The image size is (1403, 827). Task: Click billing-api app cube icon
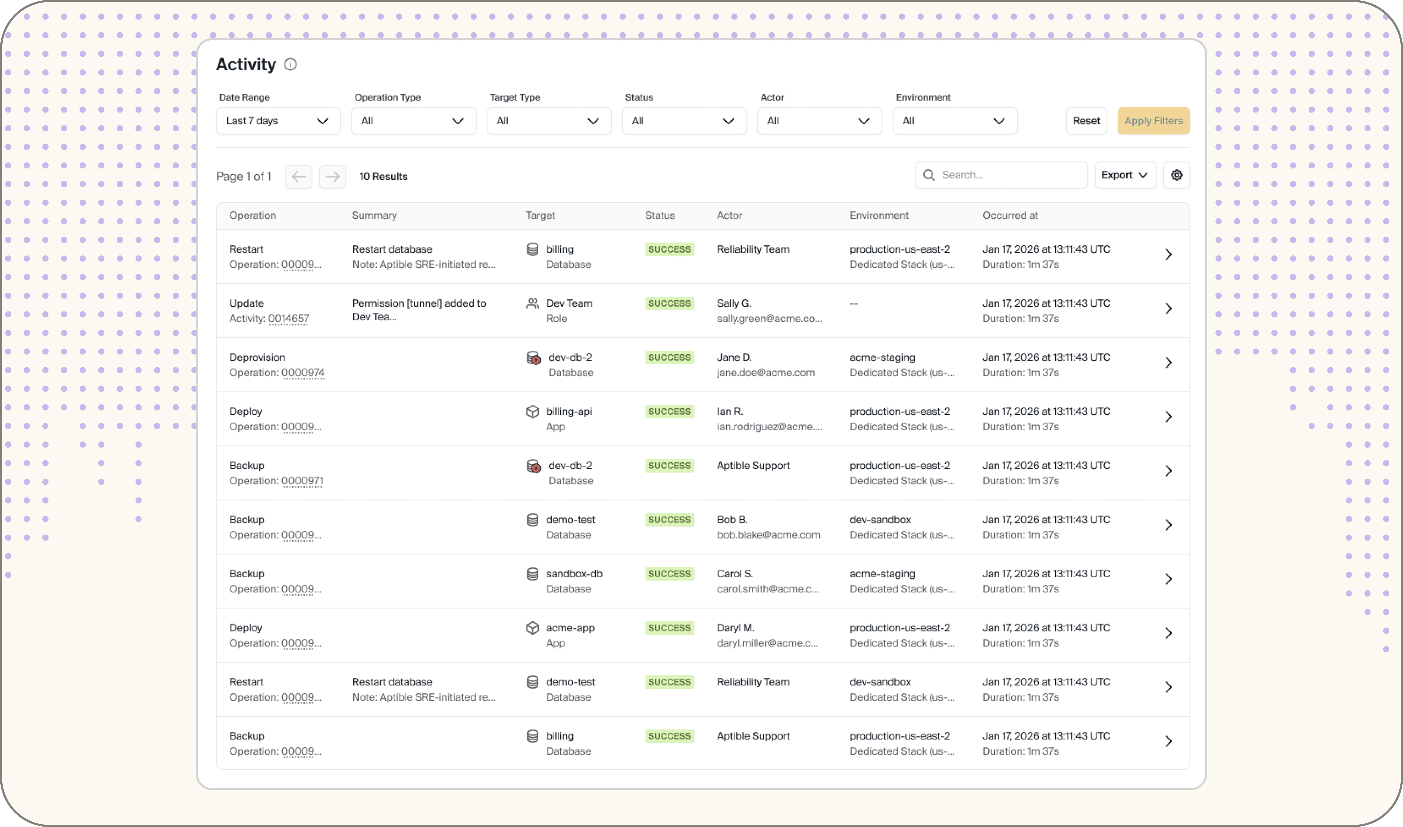[533, 411]
